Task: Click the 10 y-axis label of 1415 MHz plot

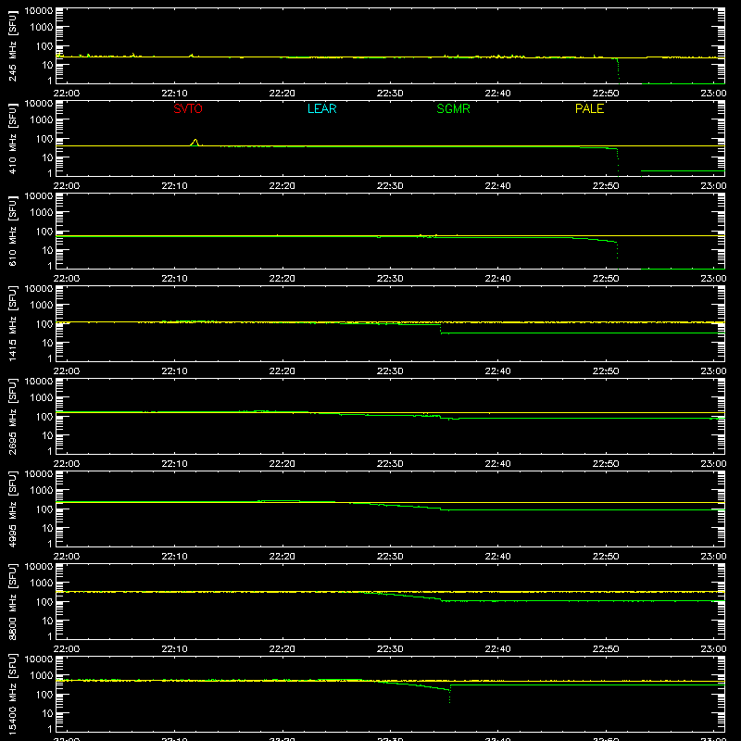Action: pyautogui.click(x=47, y=343)
